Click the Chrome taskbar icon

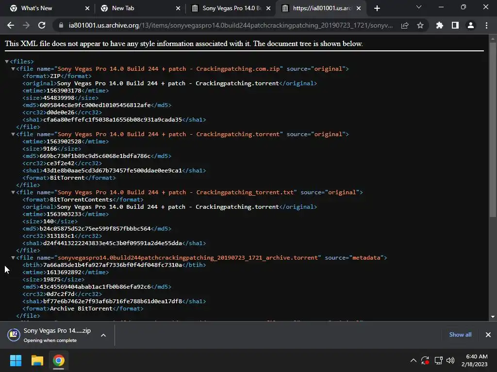(x=59, y=360)
